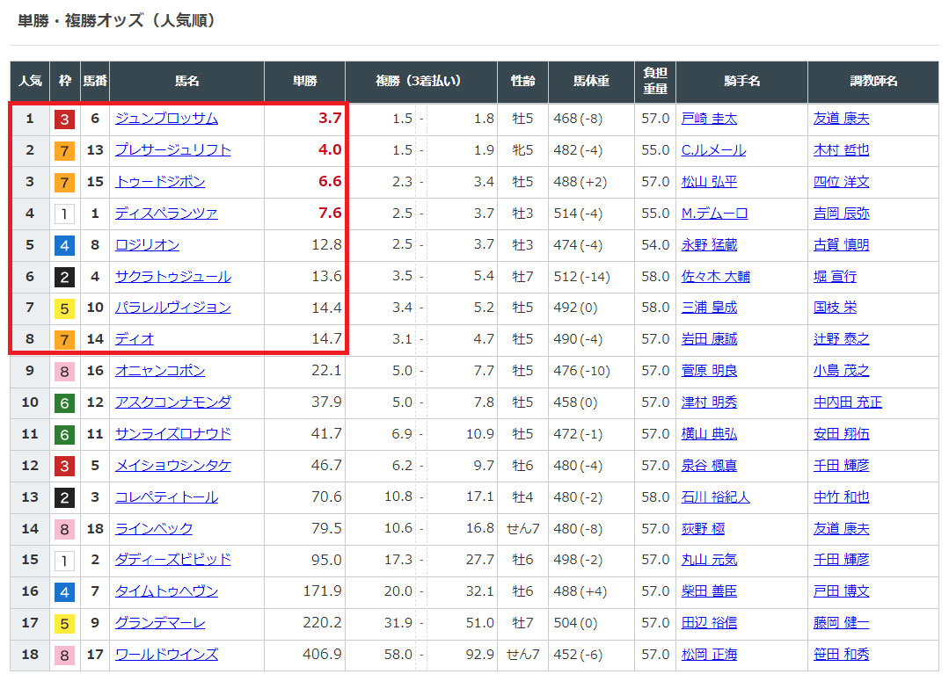Viewport: 949px width, 674px height.
Task: Click the プレサージュリフト horse name link
Action: [172, 150]
